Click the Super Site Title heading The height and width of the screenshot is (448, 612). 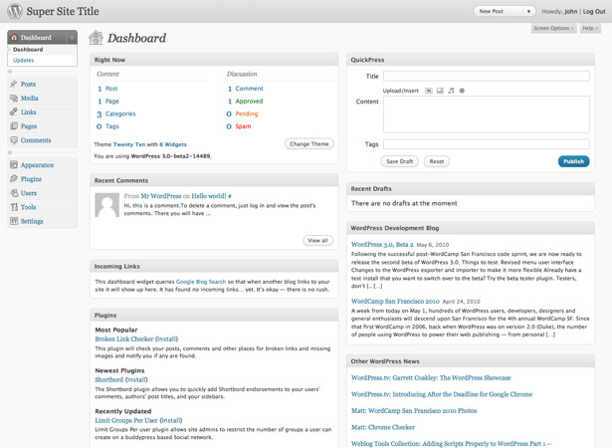click(63, 11)
